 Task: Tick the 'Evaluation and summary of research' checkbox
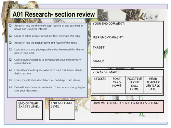[10, 87]
